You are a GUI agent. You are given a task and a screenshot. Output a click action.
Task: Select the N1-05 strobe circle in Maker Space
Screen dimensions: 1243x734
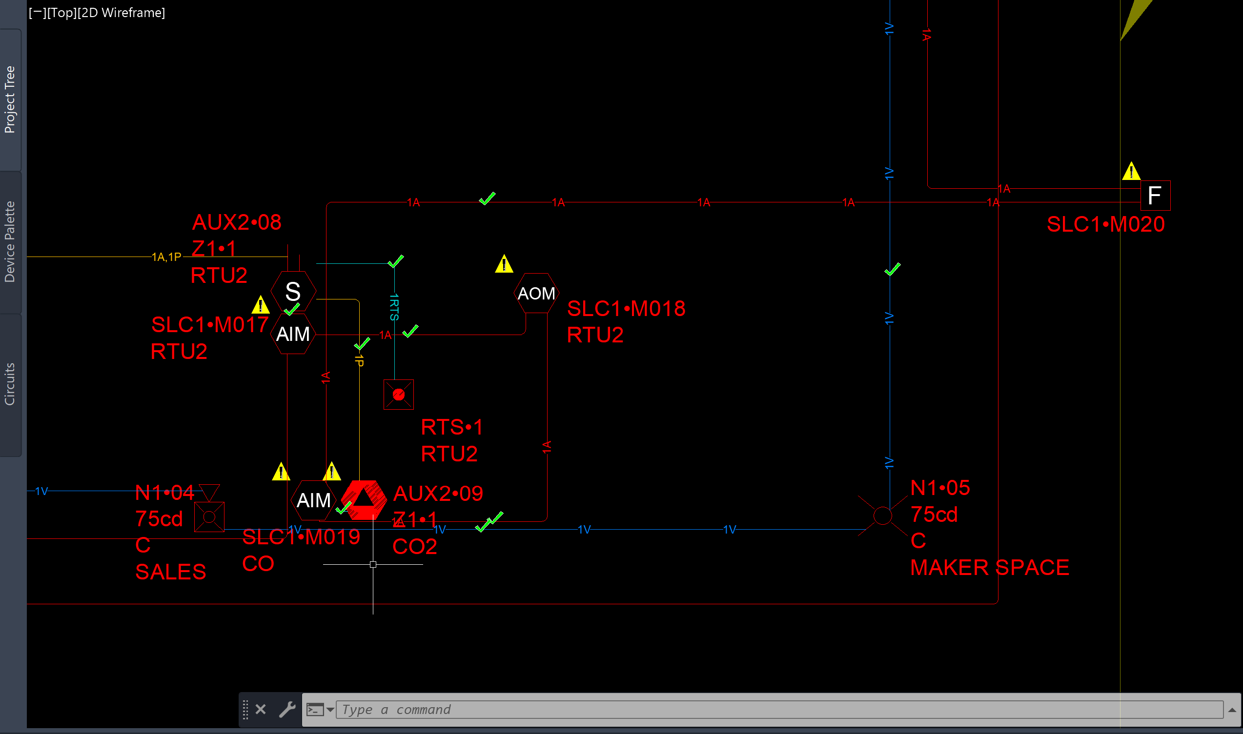882,516
